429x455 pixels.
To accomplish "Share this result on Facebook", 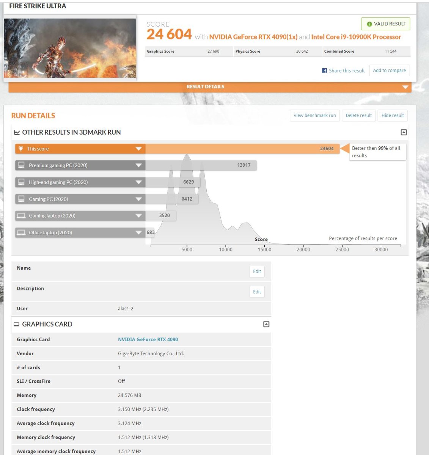I will (x=343, y=71).
